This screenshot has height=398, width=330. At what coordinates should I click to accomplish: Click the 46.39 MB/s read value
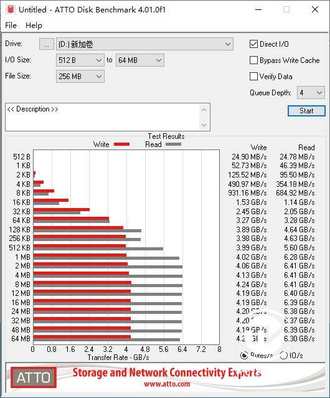click(x=297, y=166)
